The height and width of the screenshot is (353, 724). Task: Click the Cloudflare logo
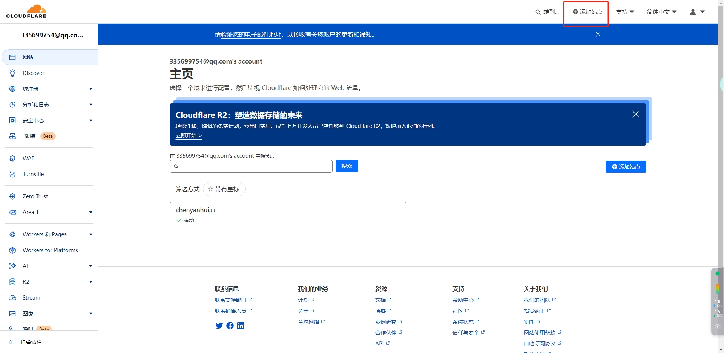26,11
